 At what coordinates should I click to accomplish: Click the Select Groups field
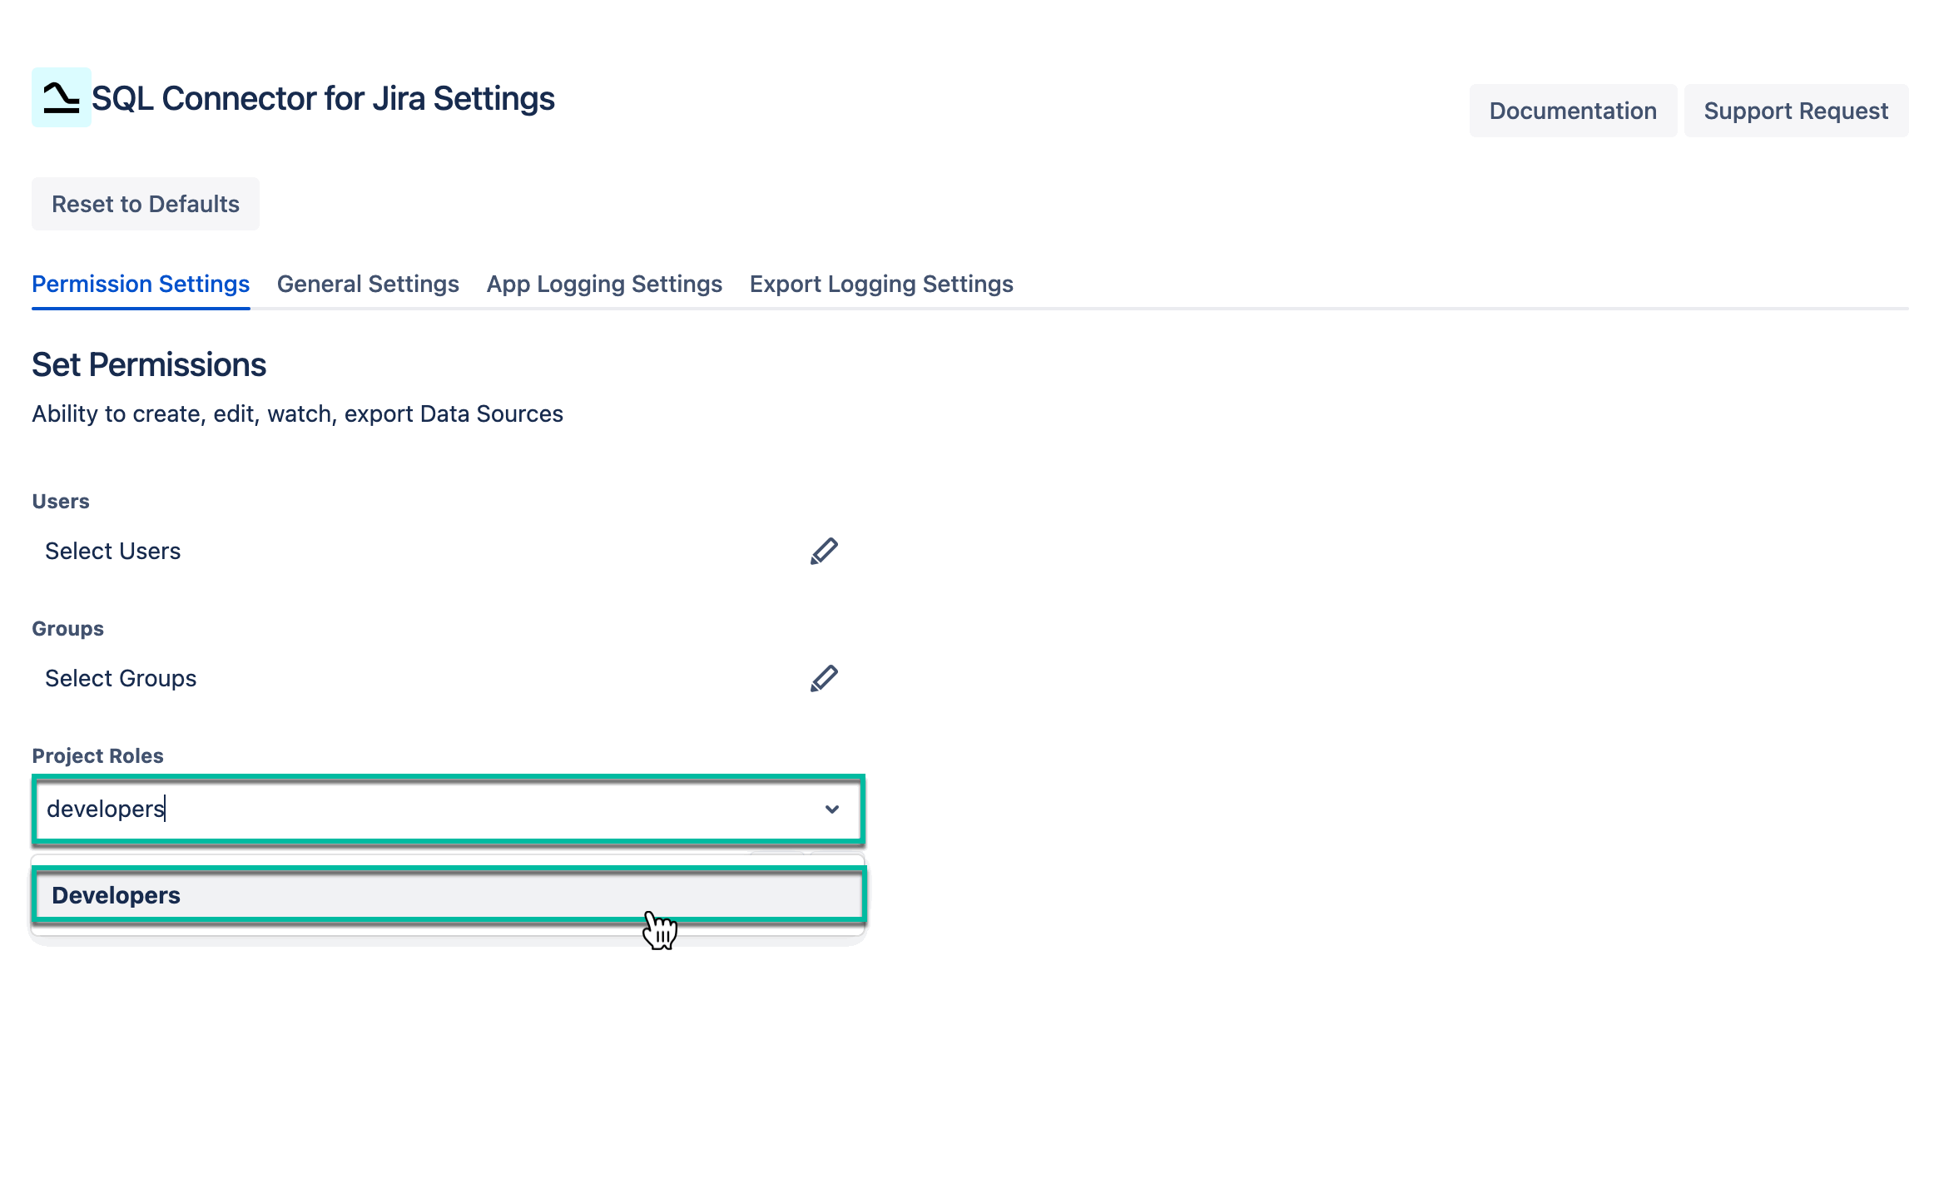point(121,677)
